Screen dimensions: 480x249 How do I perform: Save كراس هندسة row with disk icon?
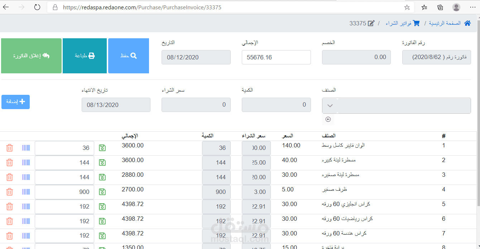(x=102, y=236)
